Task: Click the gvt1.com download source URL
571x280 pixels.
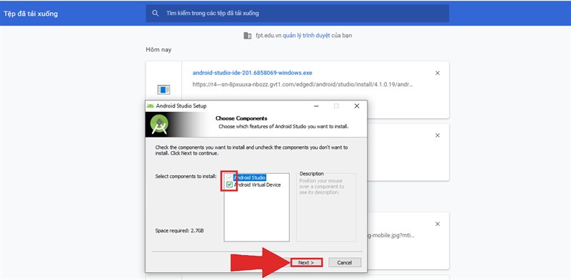Action: 303,84
